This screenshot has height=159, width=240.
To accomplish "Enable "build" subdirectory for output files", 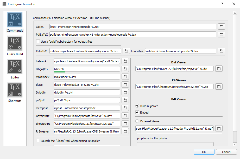I will 38,42.
